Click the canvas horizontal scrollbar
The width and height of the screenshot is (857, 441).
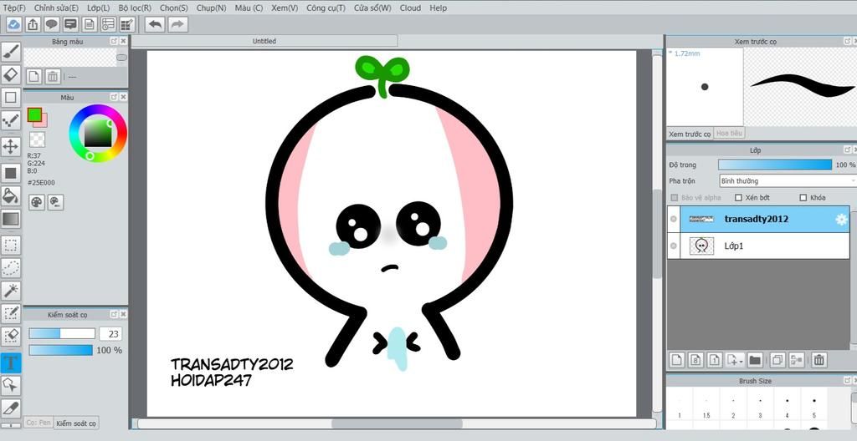396,423
